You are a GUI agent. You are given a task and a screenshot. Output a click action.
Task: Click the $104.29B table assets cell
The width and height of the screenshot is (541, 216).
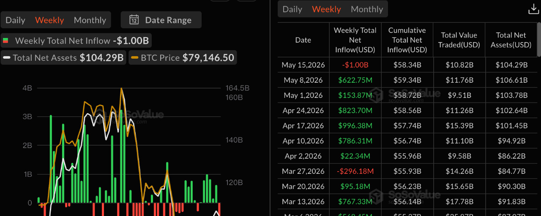pos(511,65)
